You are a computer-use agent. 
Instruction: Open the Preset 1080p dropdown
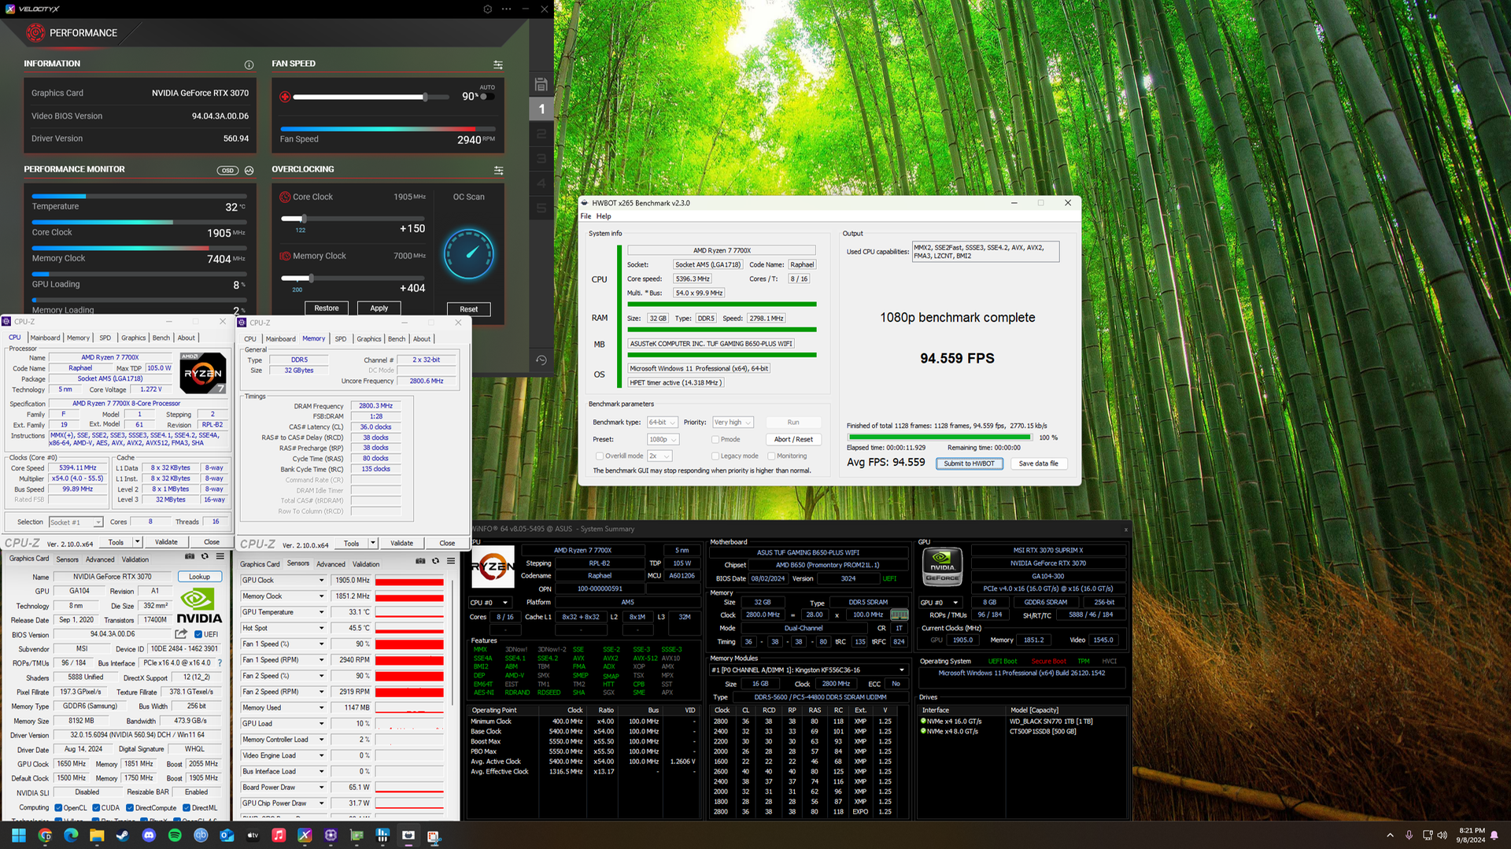coord(663,440)
